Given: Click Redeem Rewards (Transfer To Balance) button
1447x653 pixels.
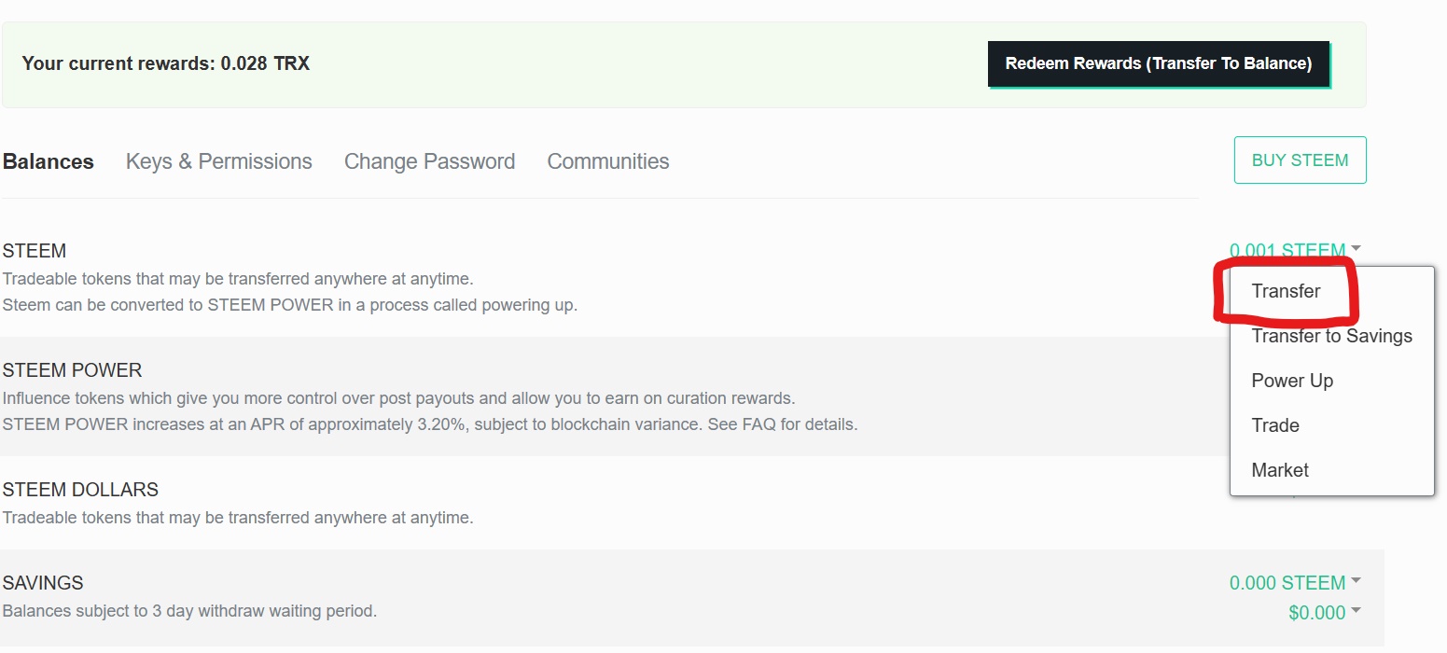Looking at the screenshot, I should tap(1159, 63).
